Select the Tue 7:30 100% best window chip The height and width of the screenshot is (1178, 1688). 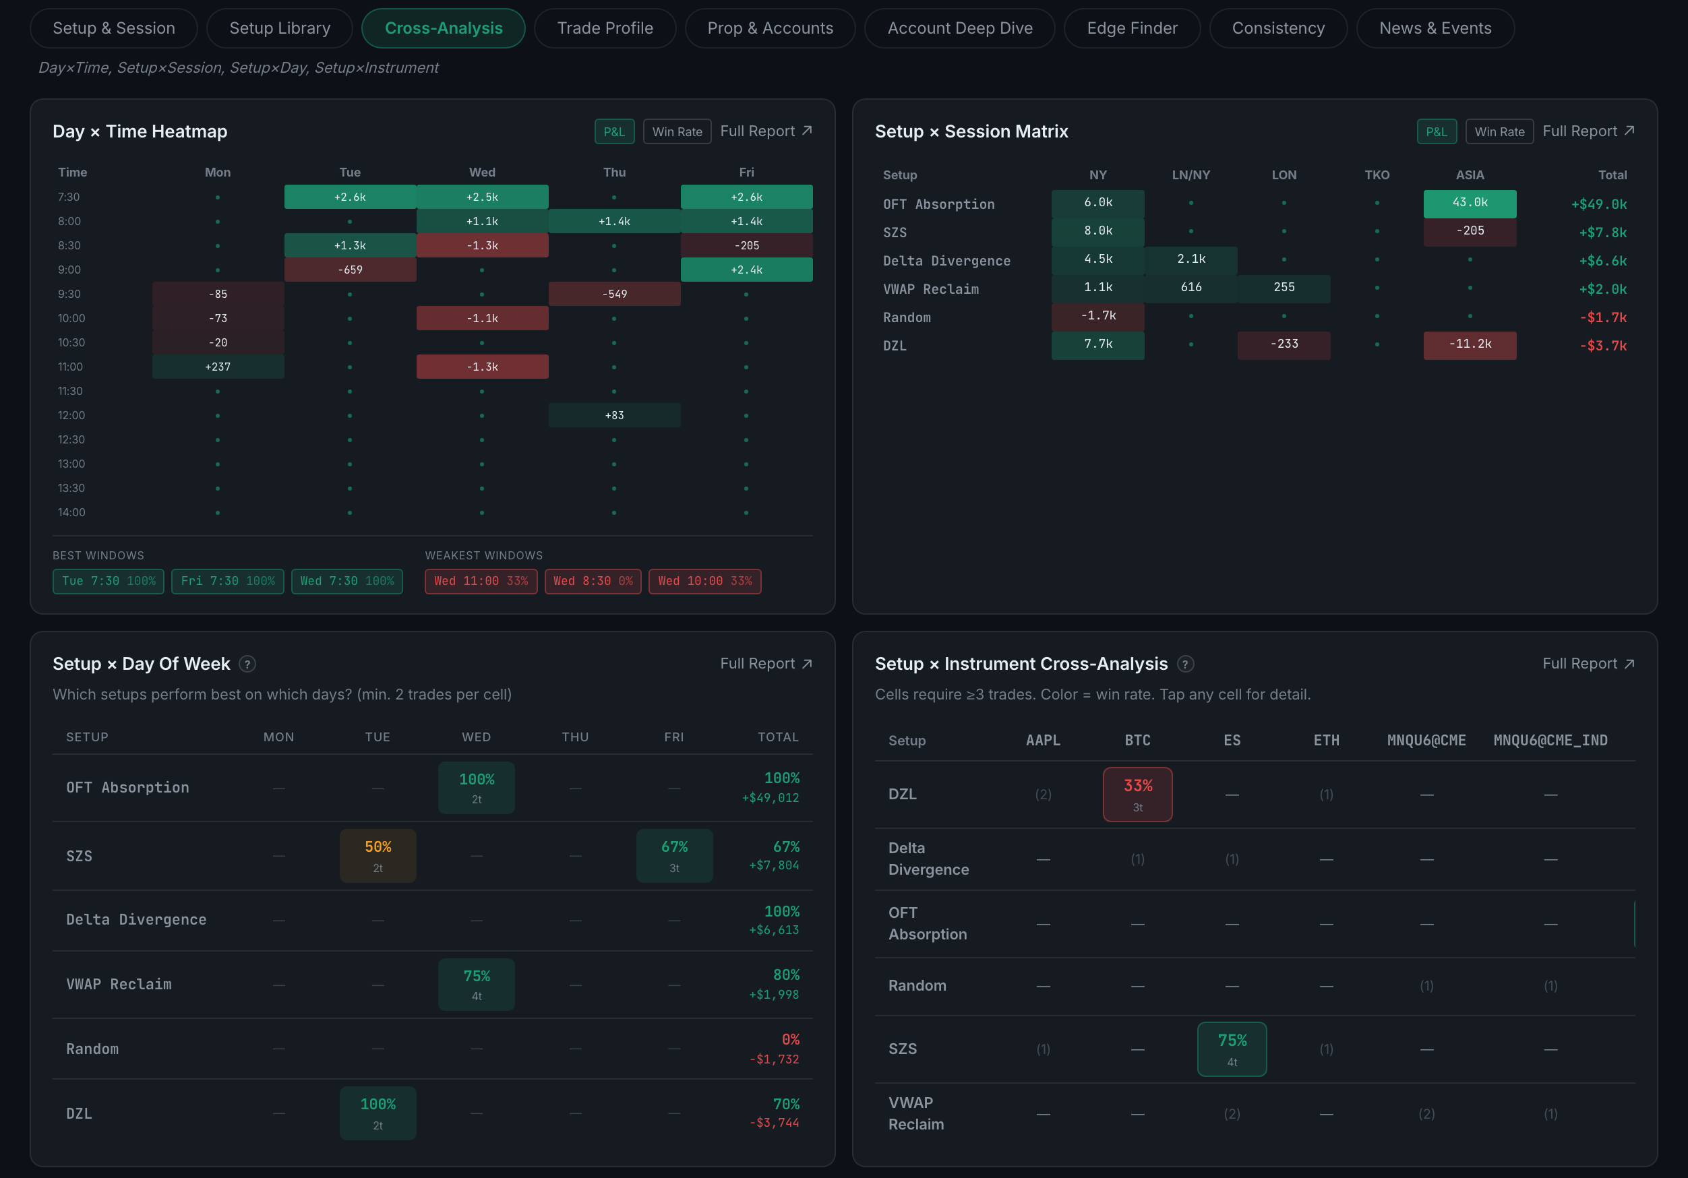point(108,582)
